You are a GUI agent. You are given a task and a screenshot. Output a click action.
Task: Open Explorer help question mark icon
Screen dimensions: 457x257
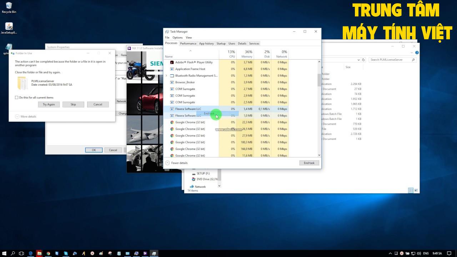click(x=417, y=53)
